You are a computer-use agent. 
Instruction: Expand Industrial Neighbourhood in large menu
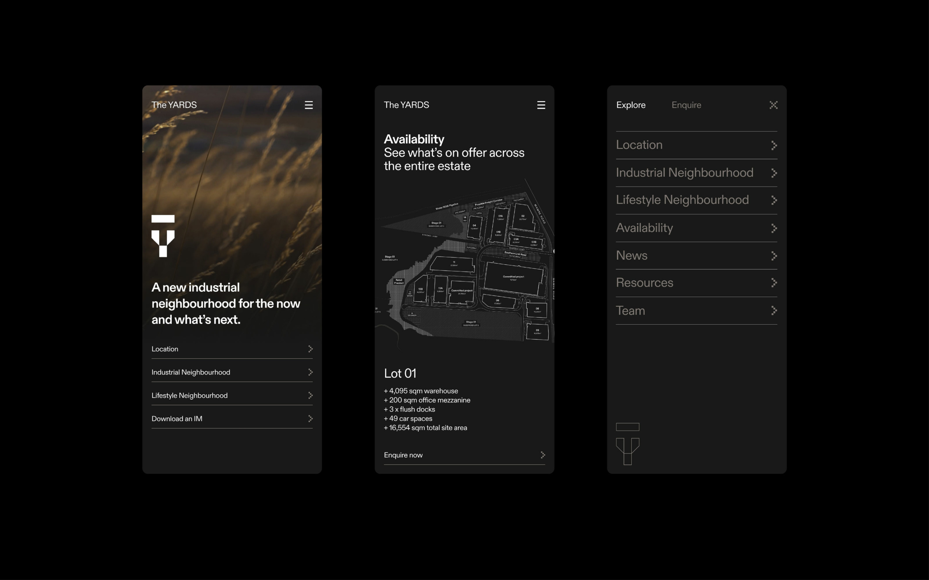684,173
